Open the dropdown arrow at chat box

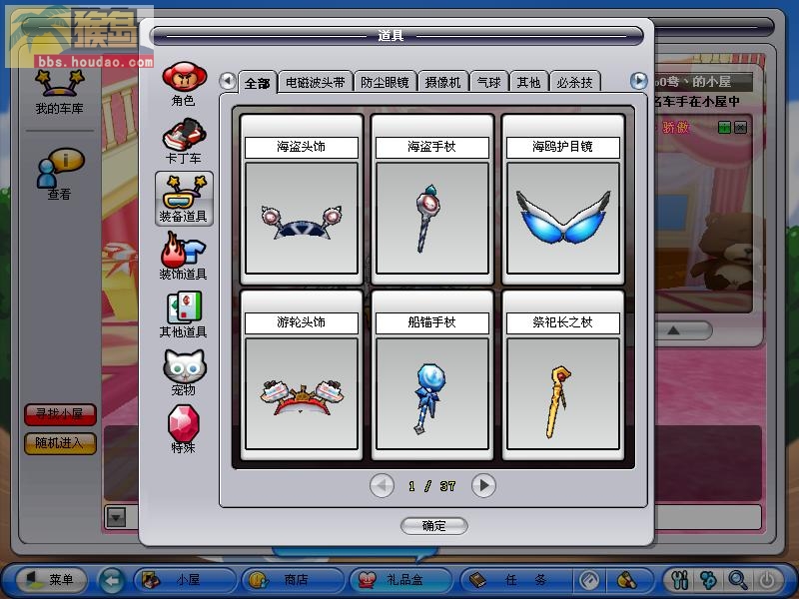coord(116,518)
